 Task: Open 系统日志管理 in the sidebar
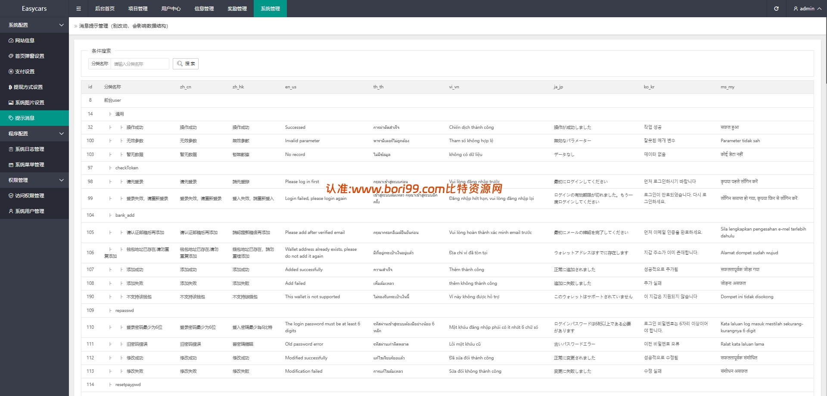[x=34, y=149]
